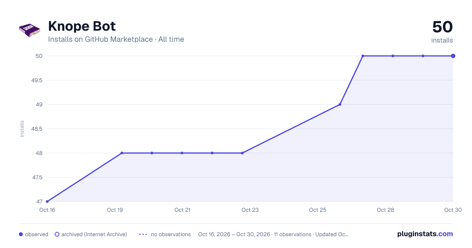
Task: Select the data point at 47 installs
Action: tap(47, 202)
